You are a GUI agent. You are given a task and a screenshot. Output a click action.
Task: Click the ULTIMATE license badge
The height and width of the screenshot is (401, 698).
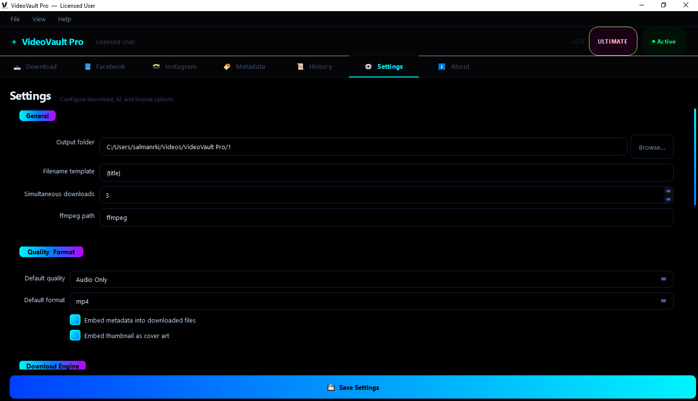[613, 42]
